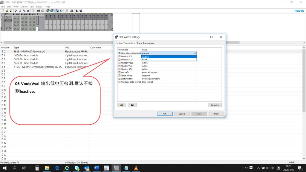Open the Windows Start menu
This screenshot has width=306, height=172.
(x=5, y=168)
